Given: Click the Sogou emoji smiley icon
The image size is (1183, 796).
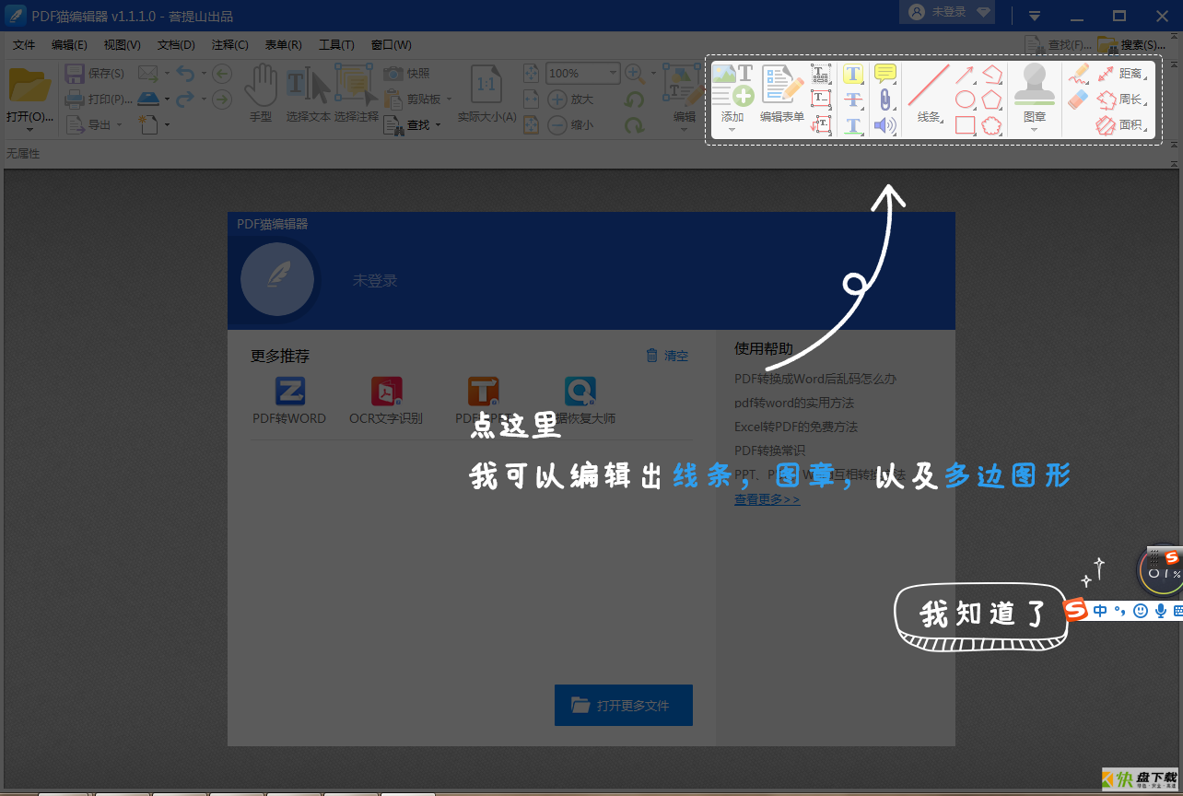Looking at the screenshot, I should [1141, 610].
